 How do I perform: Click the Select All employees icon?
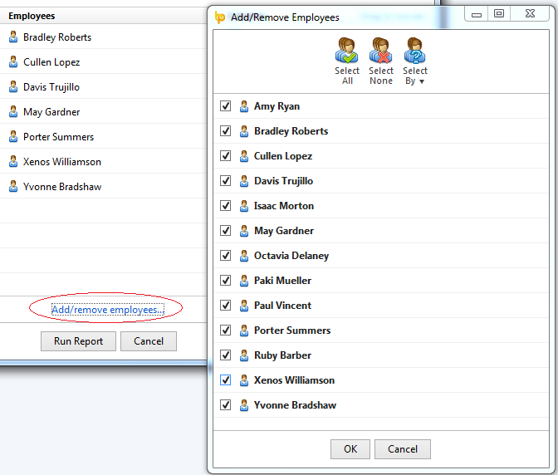tap(346, 50)
